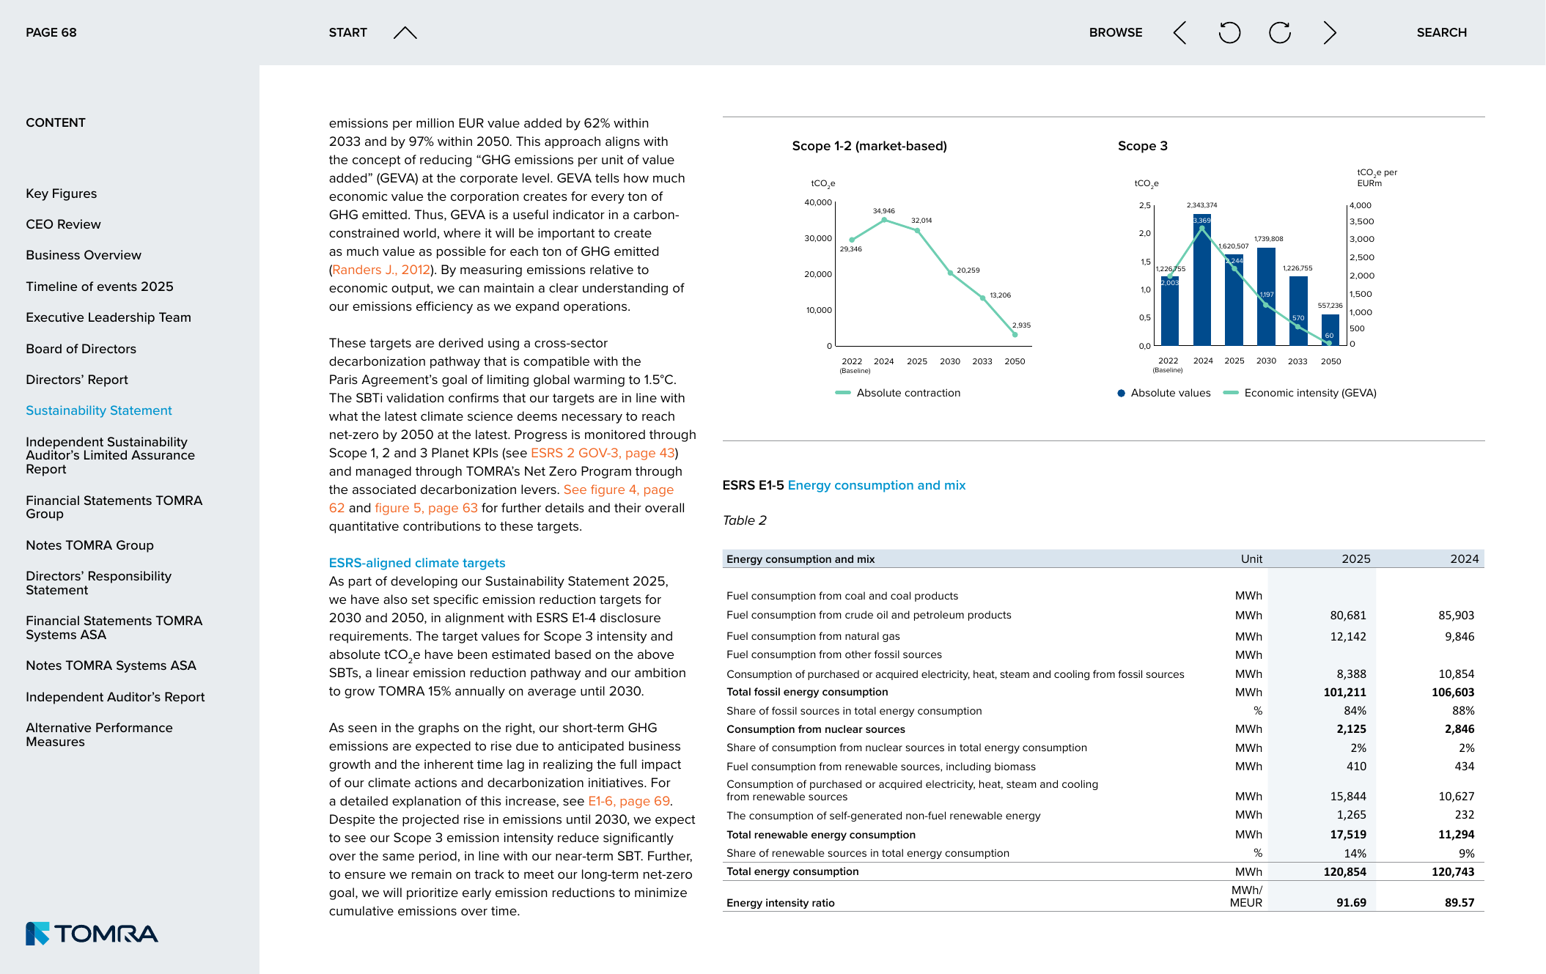The height and width of the screenshot is (974, 1546).
Task: Open Independent Auditor's Report
Action: (115, 697)
